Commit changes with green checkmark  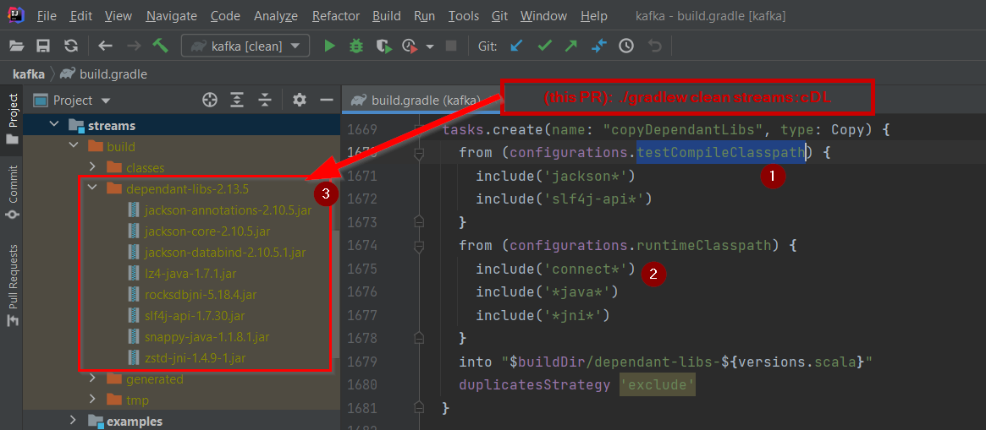coord(544,46)
